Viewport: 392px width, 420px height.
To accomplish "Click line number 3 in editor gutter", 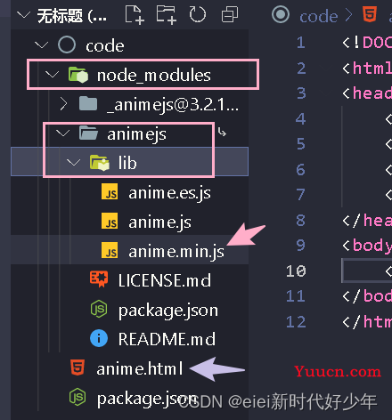I will (x=301, y=93).
